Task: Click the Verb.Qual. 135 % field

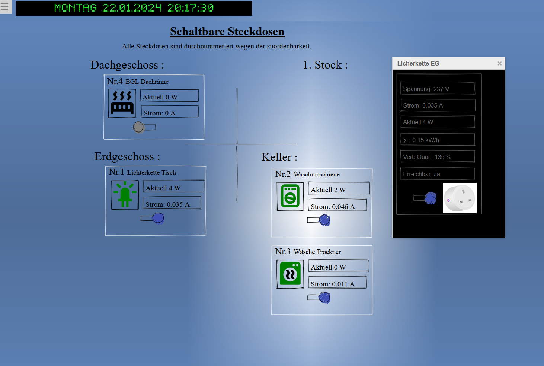Action: [x=438, y=157]
